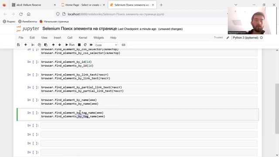
Task: Interrupt the kernel with the stop icon
Action: click(x=79, y=45)
